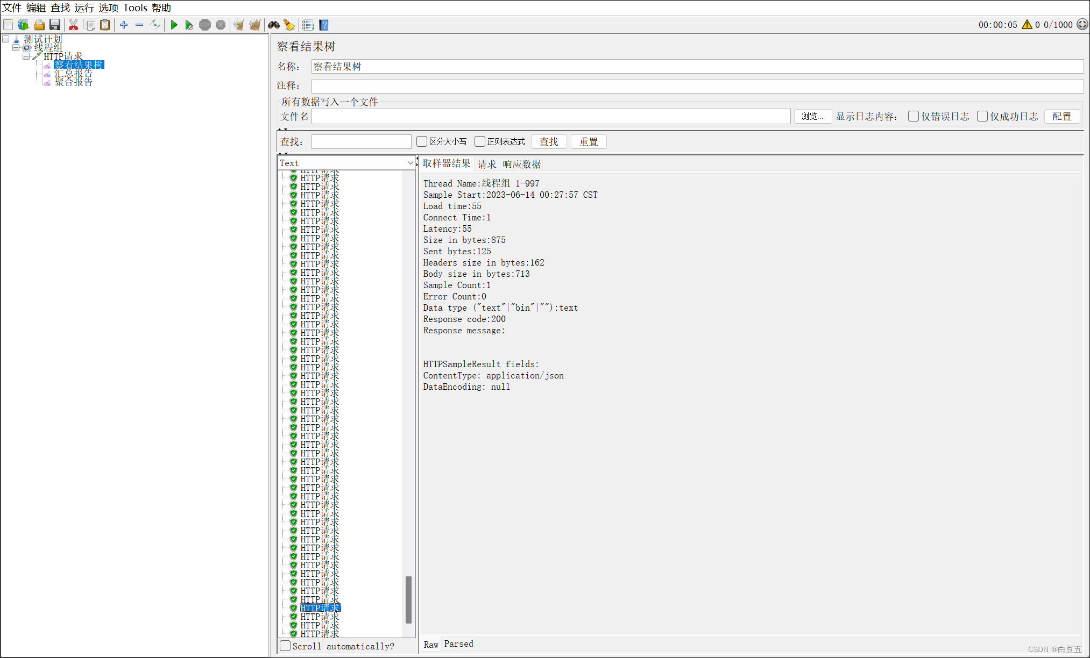
Task: Open the 运行 menu
Action: click(84, 8)
